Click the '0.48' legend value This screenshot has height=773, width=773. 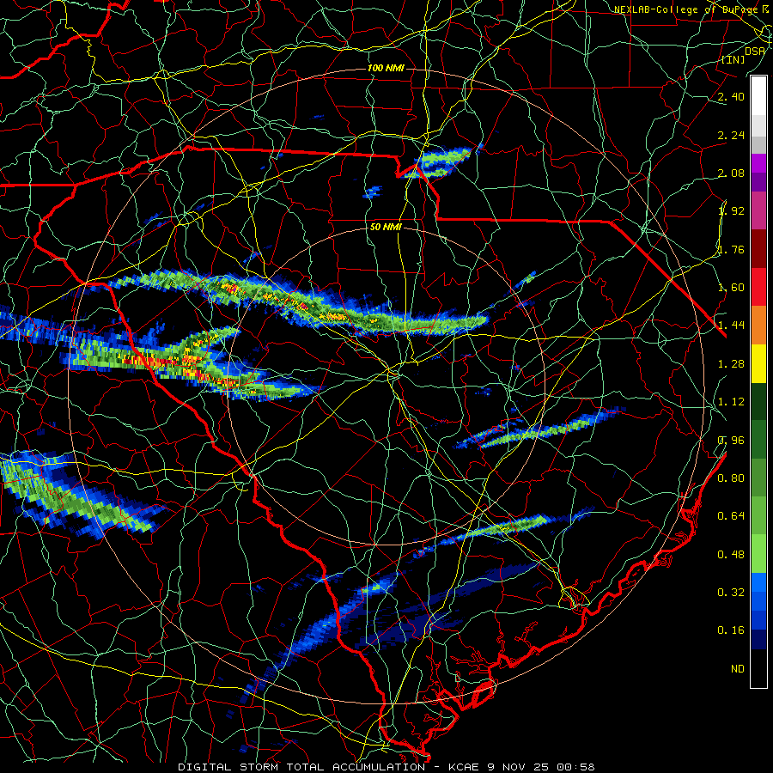click(731, 555)
